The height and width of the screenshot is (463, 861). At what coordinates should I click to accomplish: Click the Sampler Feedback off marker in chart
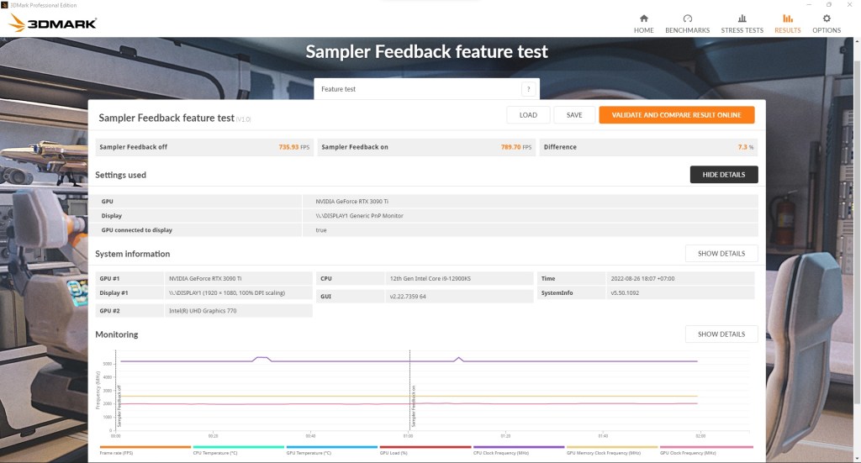(x=119, y=407)
